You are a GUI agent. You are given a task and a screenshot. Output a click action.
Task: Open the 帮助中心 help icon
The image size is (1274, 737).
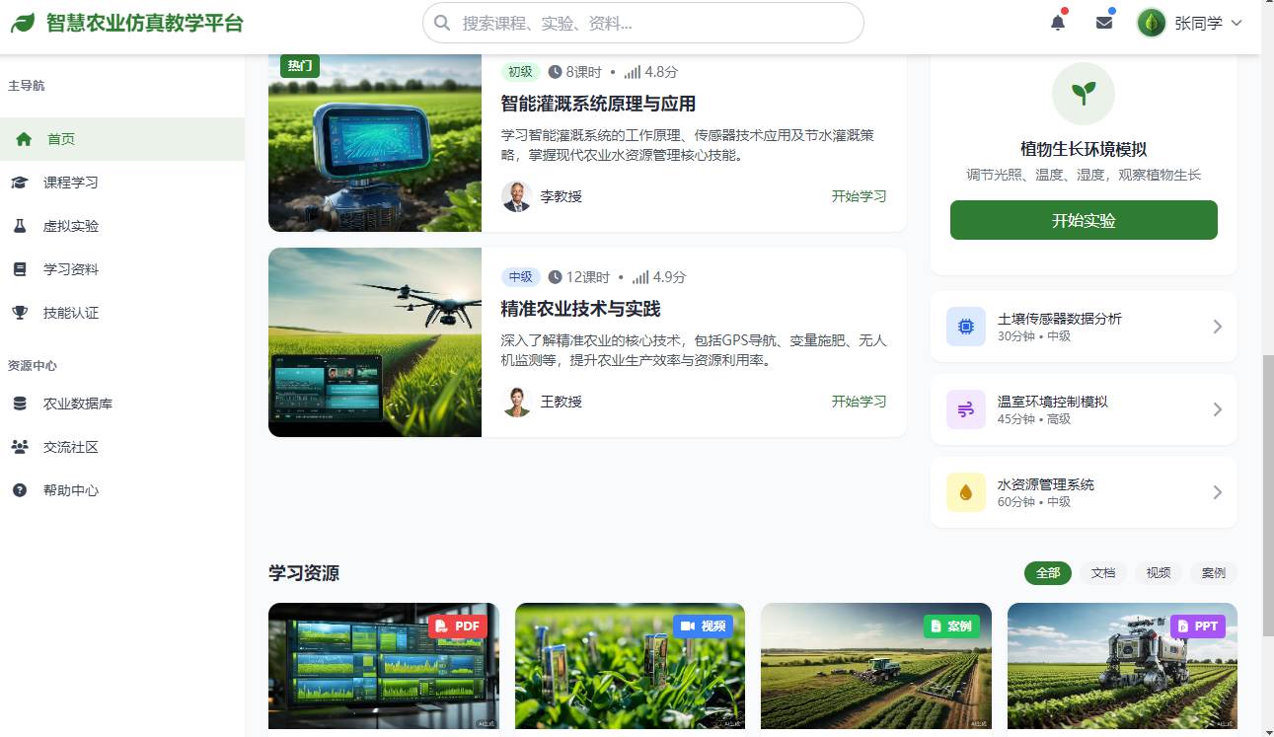click(x=20, y=490)
